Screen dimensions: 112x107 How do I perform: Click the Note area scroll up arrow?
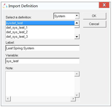[77, 74]
